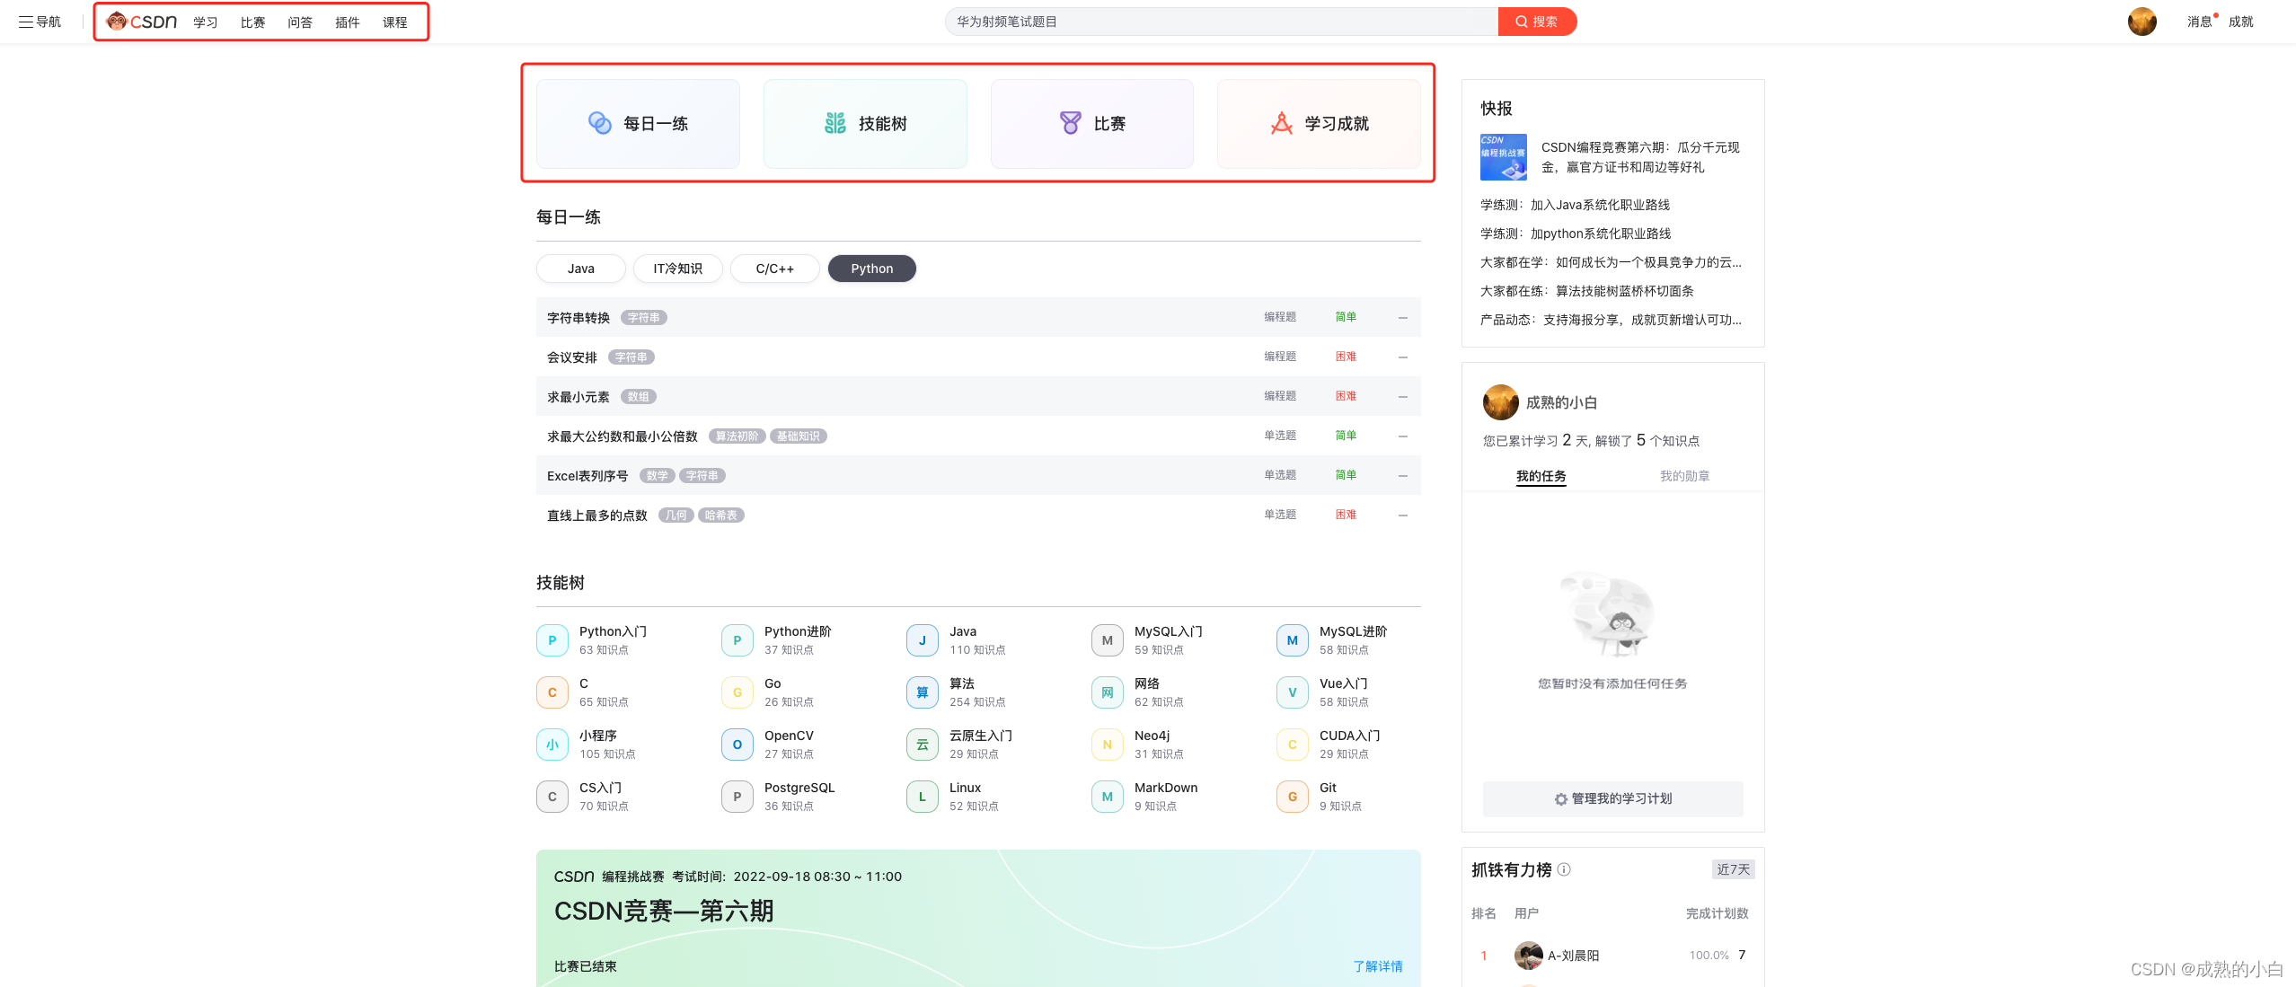Open the 近7天 time range selector
2296x987 pixels.
pyautogui.click(x=1733, y=869)
